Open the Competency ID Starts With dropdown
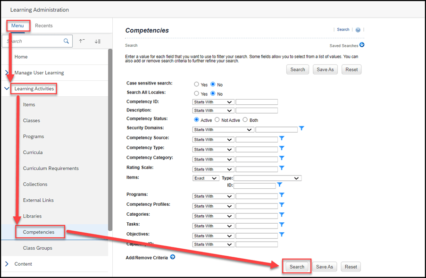Viewport: 426px width, 278px height. 213,102
